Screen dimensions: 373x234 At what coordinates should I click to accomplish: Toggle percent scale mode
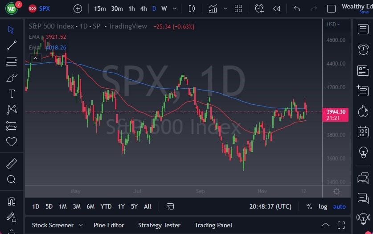pyautogui.click(x=309, y=206)
